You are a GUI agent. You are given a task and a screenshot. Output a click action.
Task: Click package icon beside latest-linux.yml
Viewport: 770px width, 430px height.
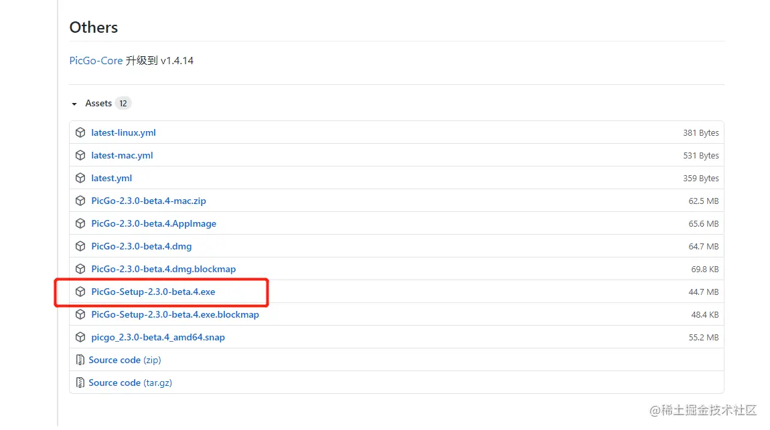[80, 133]
